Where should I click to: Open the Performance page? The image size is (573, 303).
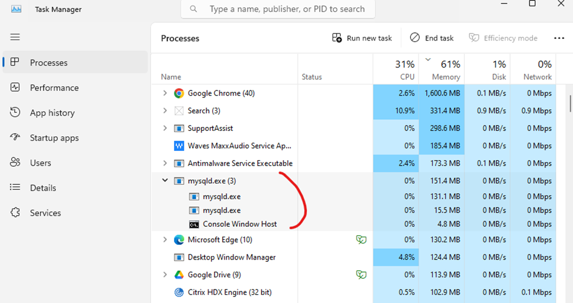[75, 87]
